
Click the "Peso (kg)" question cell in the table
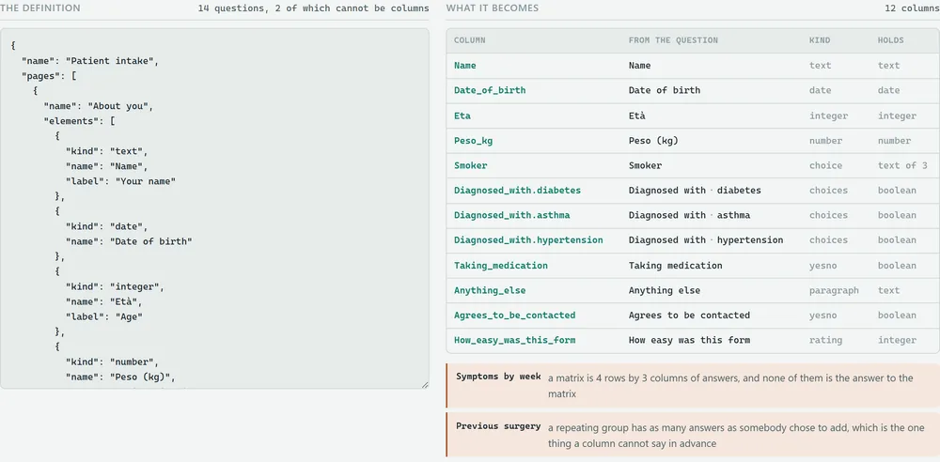click(x=653, y=141)
